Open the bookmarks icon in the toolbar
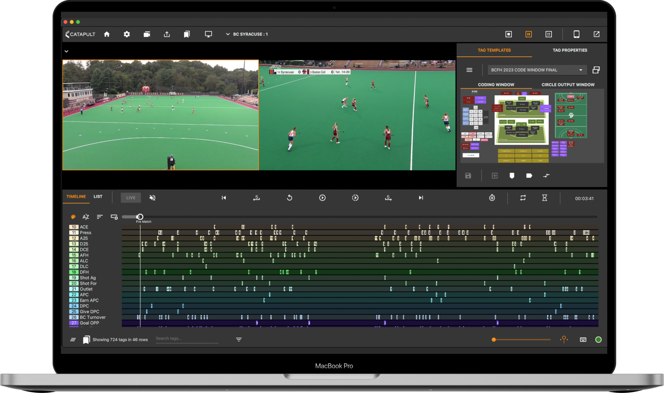The height and width of the screenshot is (393, 664). point(186,34)
